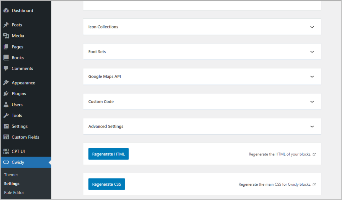
Task: Click the CPT UI icon
Action: click(x=6, y=152)
